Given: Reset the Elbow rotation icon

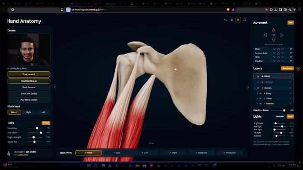Looking at the screenshot, I should pyautogui.click(x=283, y=49).
